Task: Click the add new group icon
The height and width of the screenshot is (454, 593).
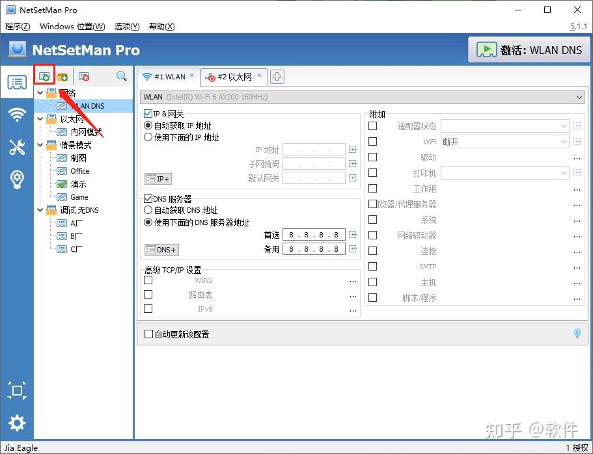Action: pyautogui.click(x=62, y=76)
